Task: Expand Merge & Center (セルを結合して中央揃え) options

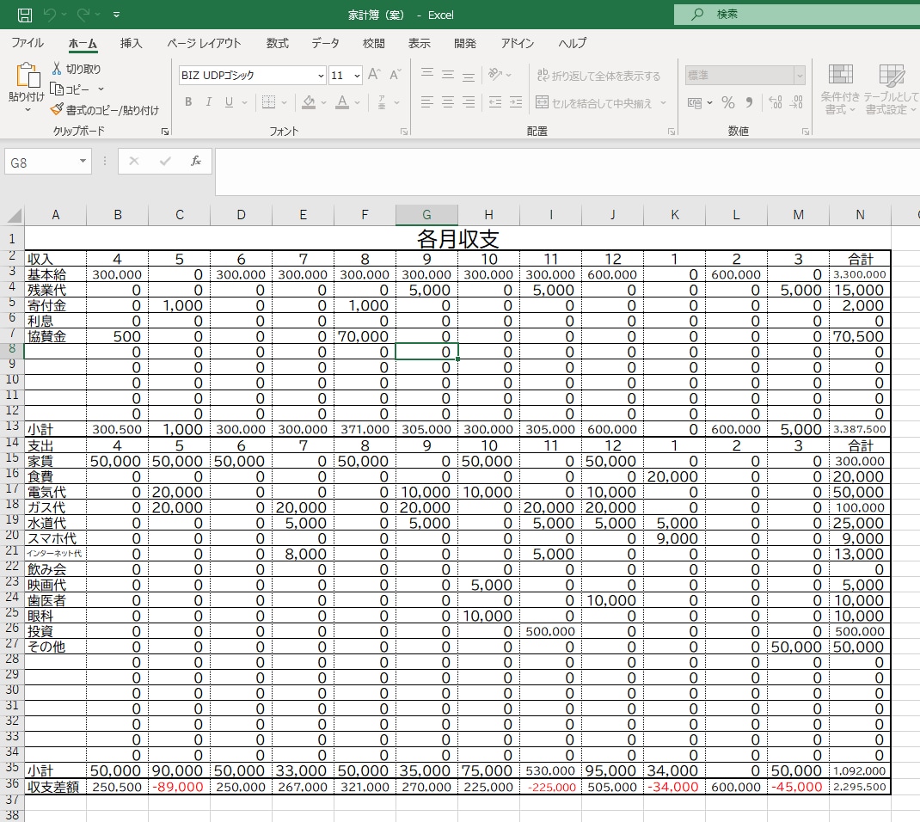Action: 664,102
